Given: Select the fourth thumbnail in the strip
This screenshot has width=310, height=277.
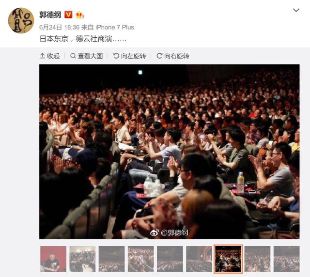Looking at the screenshot, I should click(141, 259).
